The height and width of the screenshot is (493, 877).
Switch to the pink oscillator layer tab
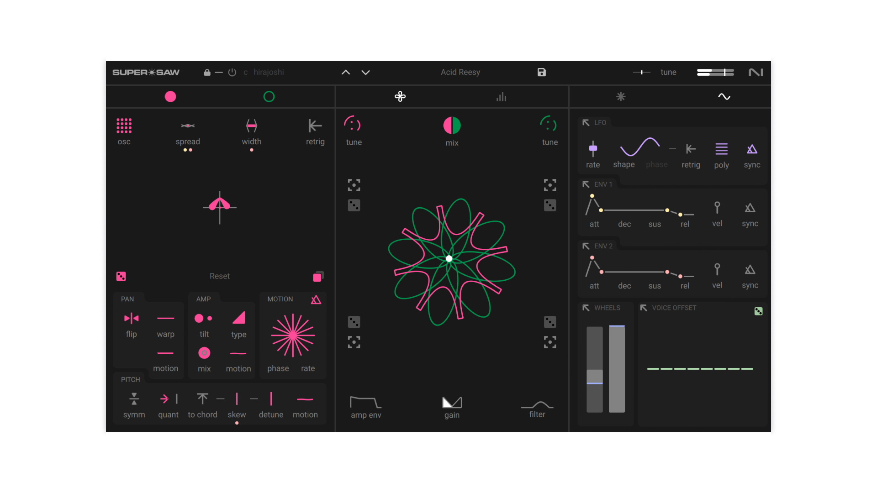click(x=170, y=96)
